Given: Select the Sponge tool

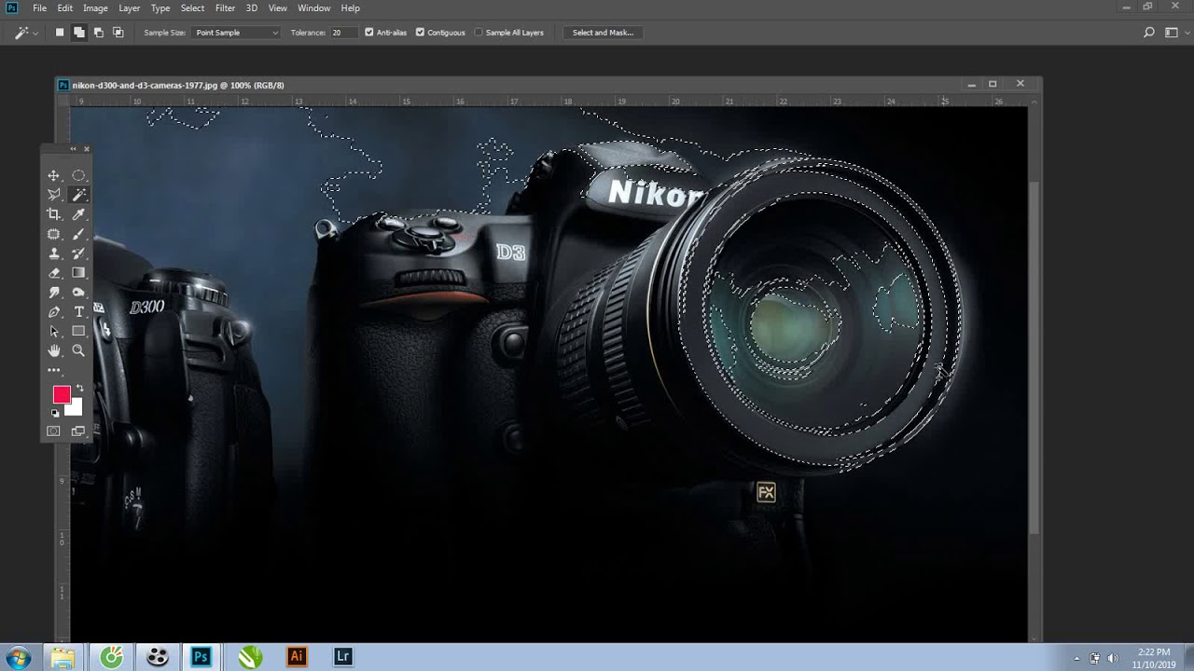Looking at the screenshot, I should (78, 293).
